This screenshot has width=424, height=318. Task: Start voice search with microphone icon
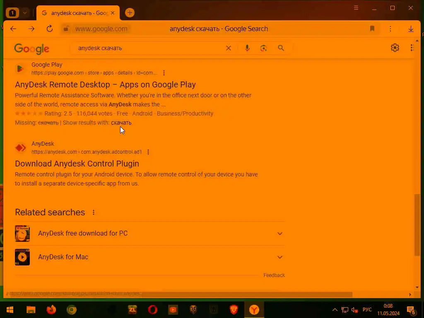click(x=247, y=48)
